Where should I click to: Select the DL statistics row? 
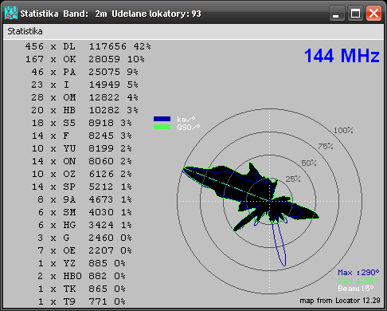pyautogui.click(x=88, y=46)
